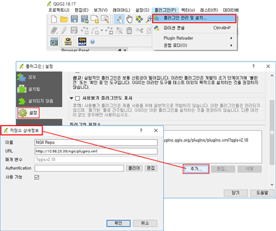Select the 설치됨 tab in plugin dialog
The height and width of the screenshot is (231, 276).
point(39,89)
